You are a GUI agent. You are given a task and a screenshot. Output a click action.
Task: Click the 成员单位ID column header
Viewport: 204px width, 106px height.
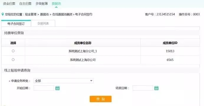[170, 43]
